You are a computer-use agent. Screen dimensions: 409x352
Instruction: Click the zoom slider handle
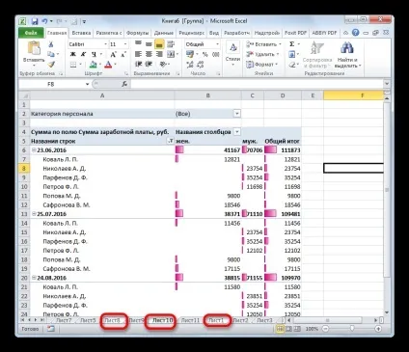[x=352, y=329]
